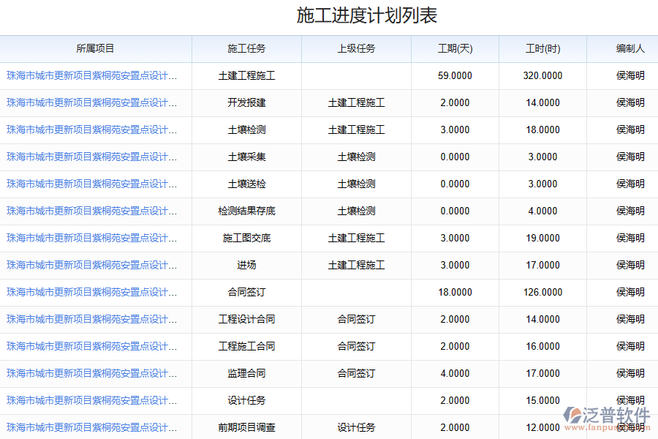Viewport: 658px width, 439px height.
Task: Click the 320.0000 work hours cell
Action: (x=542, y=76)
